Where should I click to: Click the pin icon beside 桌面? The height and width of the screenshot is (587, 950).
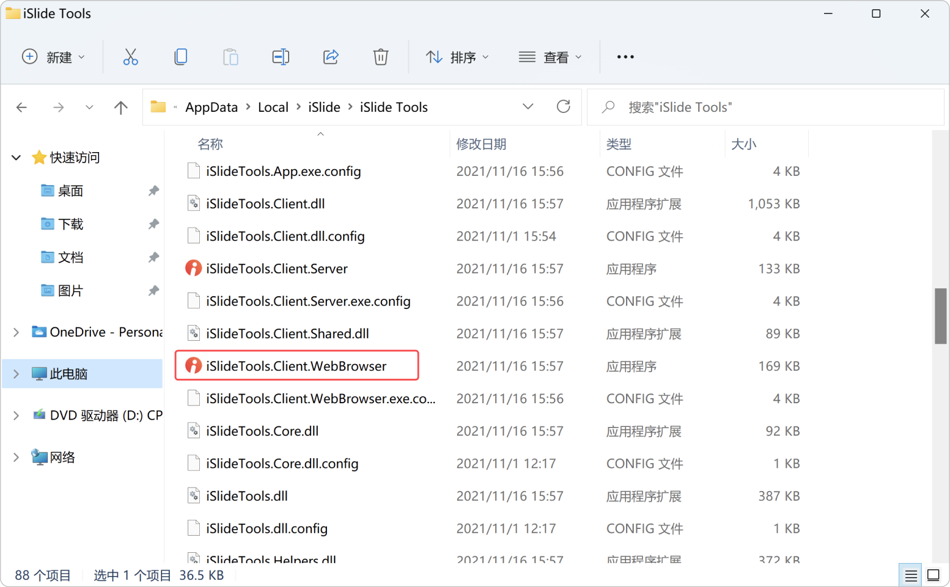tap(153, 191)
